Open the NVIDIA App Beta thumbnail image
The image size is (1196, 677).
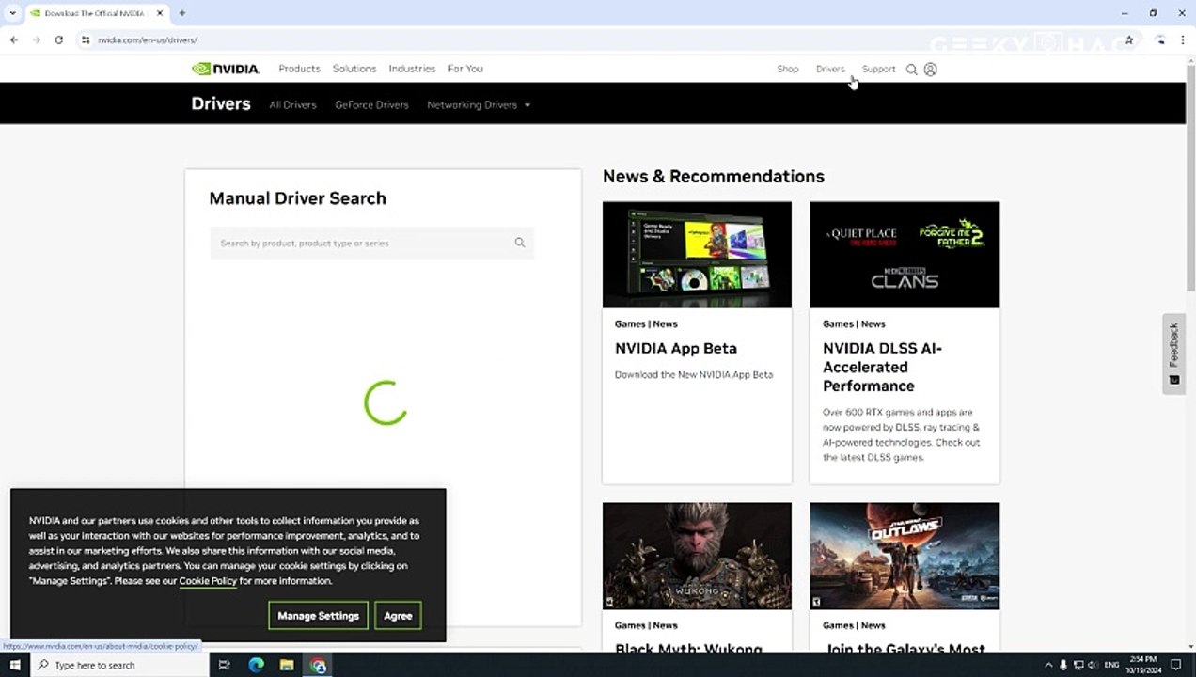tap(697, 254)
